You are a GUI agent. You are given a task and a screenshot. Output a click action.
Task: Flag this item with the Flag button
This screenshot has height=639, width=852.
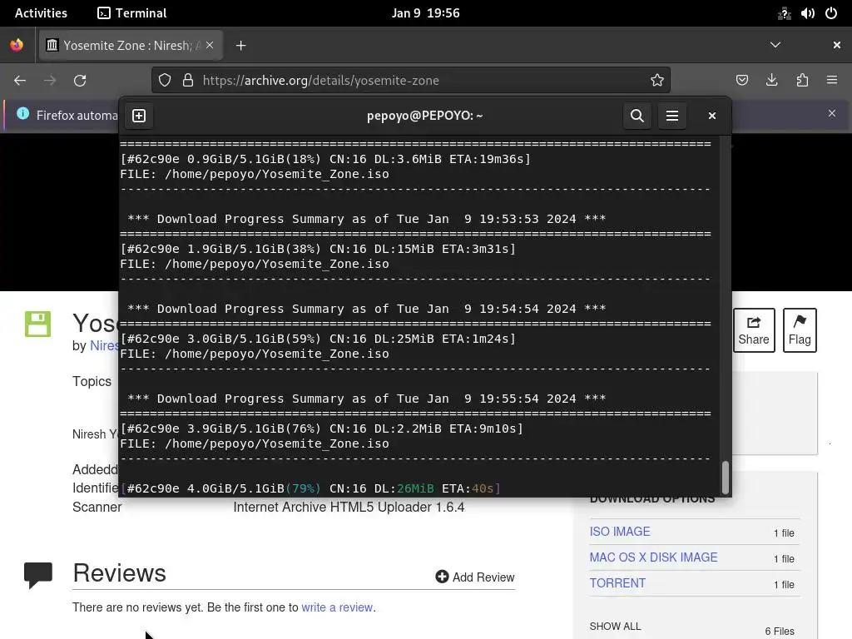[x=800, y=330]
